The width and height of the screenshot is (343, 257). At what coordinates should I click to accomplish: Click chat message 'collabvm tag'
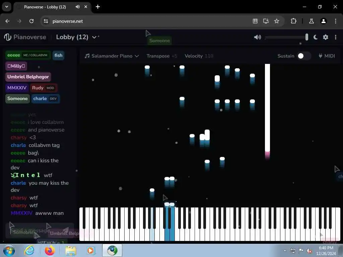pos(44,145)
